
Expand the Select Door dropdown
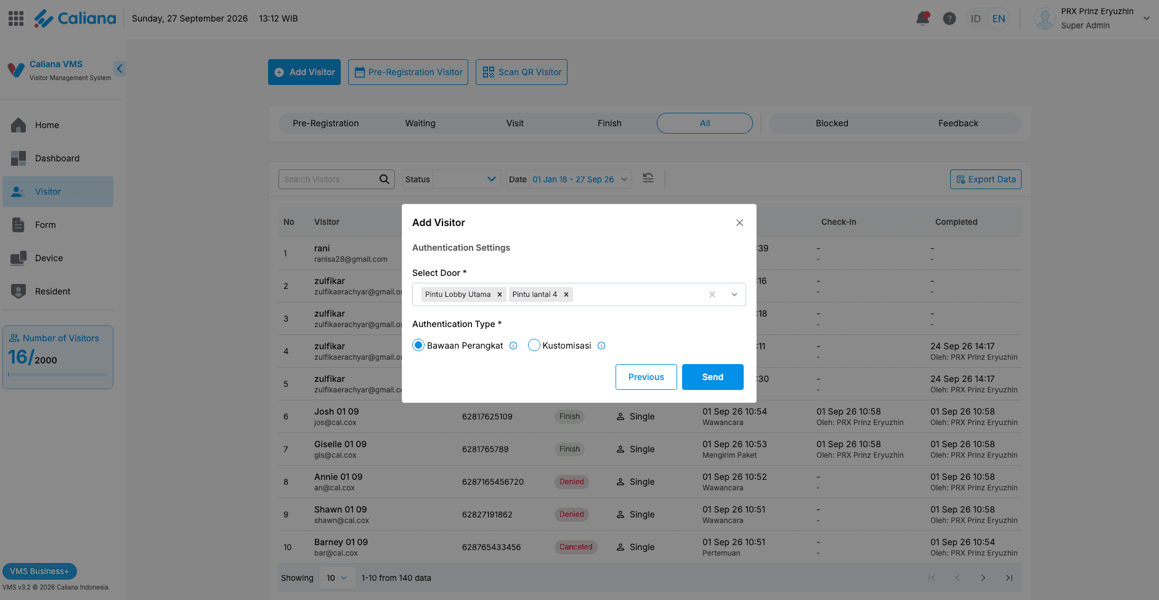click(734, 294)
